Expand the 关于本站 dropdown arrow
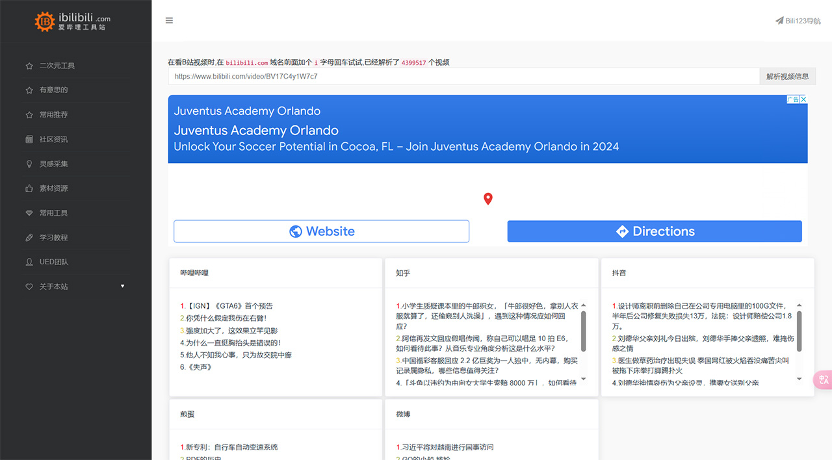This screenshot has width=832, height=460. pyautogui.click(x=123, y=287)
